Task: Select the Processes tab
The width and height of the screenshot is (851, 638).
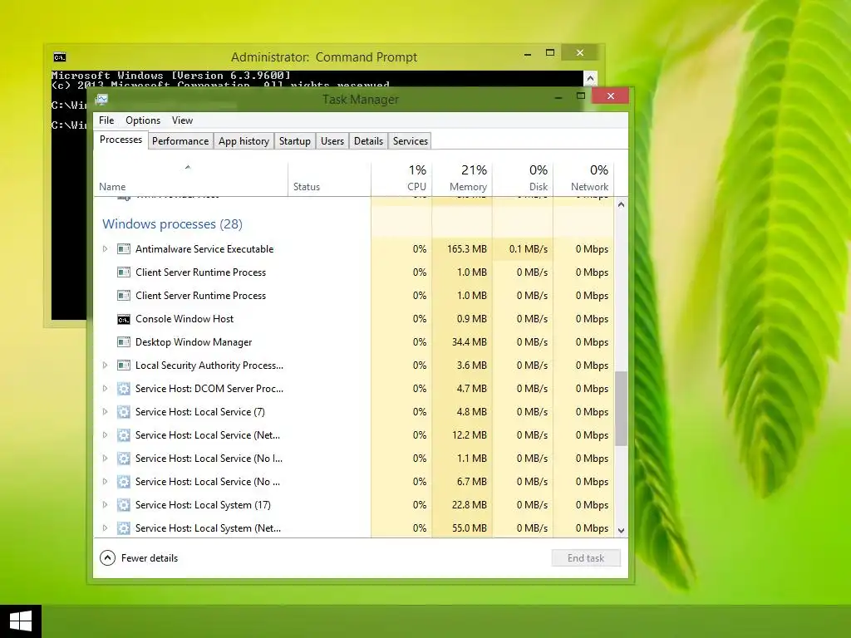Action: (121, 140)
